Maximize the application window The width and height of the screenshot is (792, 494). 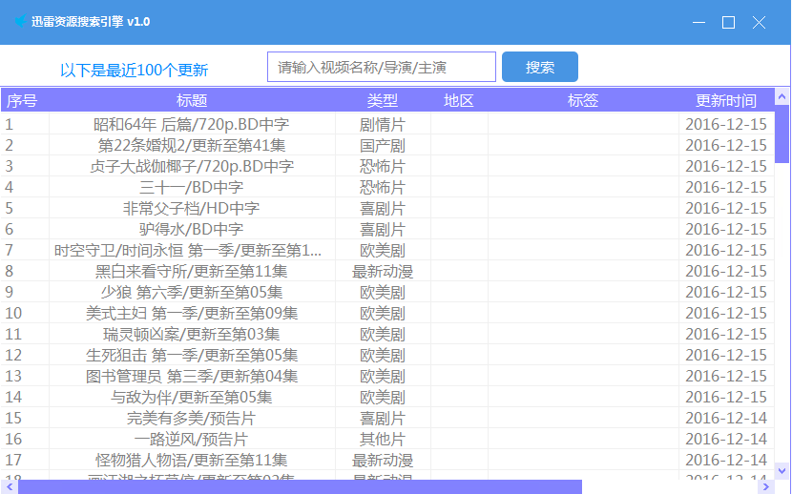pos(728,22)
